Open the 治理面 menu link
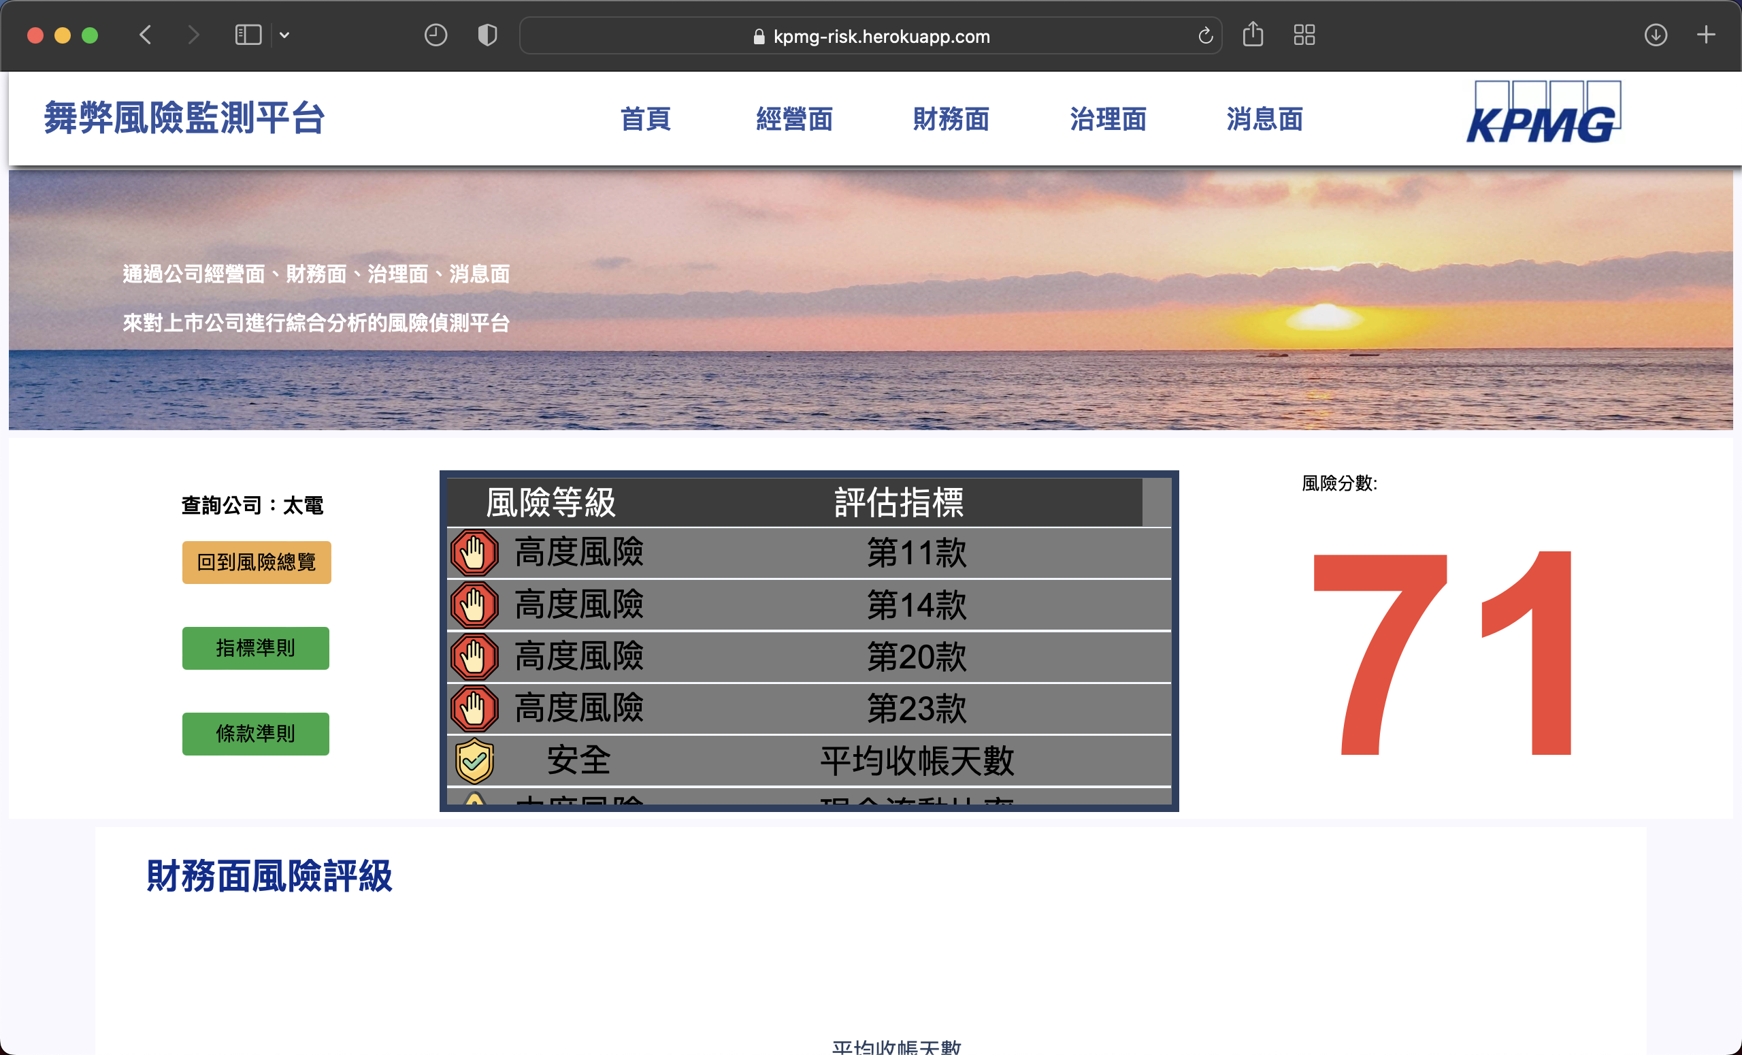This screenshot has height=1055, width=1742. pos(1107,119)
